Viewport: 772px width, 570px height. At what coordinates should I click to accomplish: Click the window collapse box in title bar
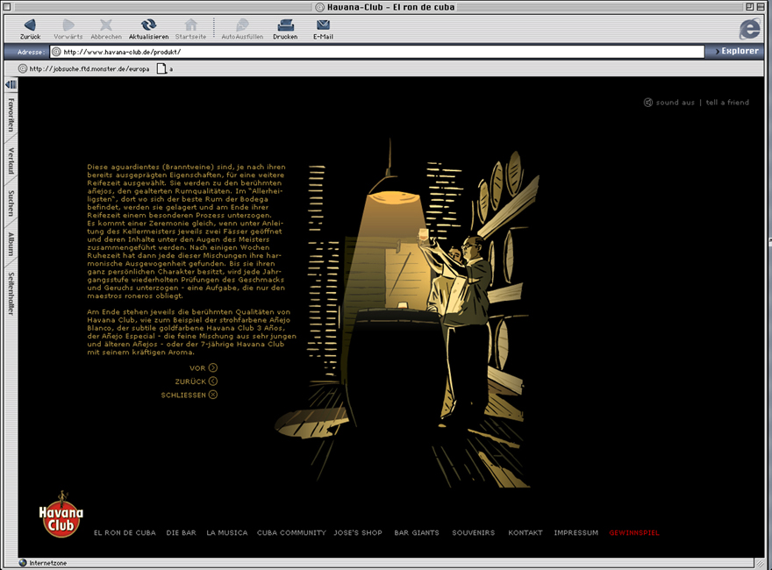[x=761, y=7]
